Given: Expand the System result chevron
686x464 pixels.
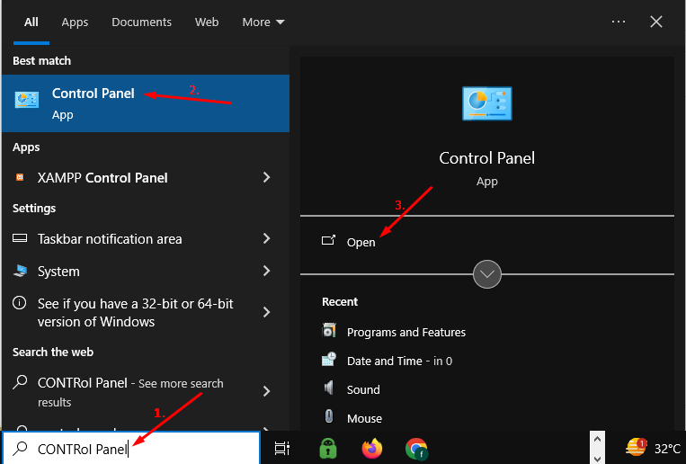Looking at the screenshot, I should [x=266, y=271].
